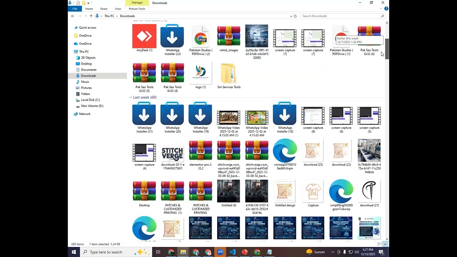Select WhatsApp Installer (19) file
This screenshot has height=257, width=457.
point(201,118)
